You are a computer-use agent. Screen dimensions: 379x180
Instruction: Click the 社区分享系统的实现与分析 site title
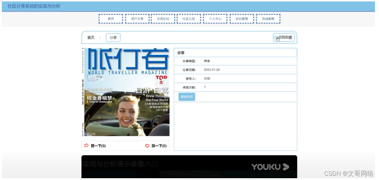[34, 6]
